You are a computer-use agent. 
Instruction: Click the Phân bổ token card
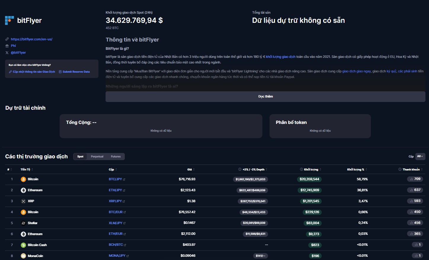point(320,126)
